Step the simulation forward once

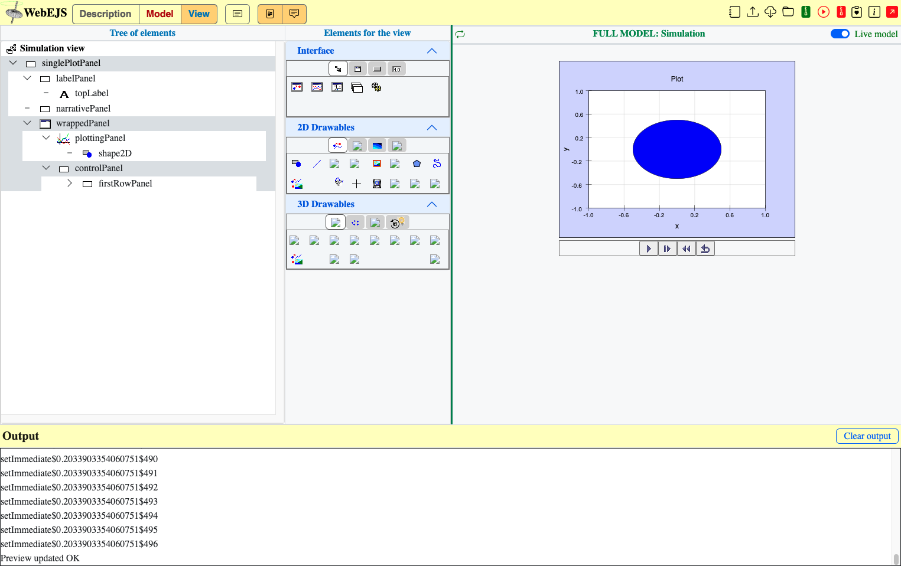click(x=668, y=248)
